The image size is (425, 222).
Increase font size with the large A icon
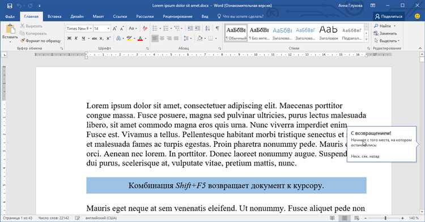tap(114, 28)
